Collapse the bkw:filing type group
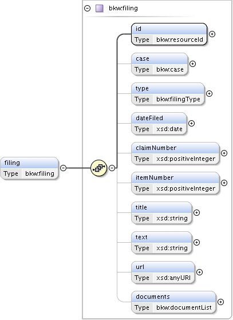 [88, 9]
